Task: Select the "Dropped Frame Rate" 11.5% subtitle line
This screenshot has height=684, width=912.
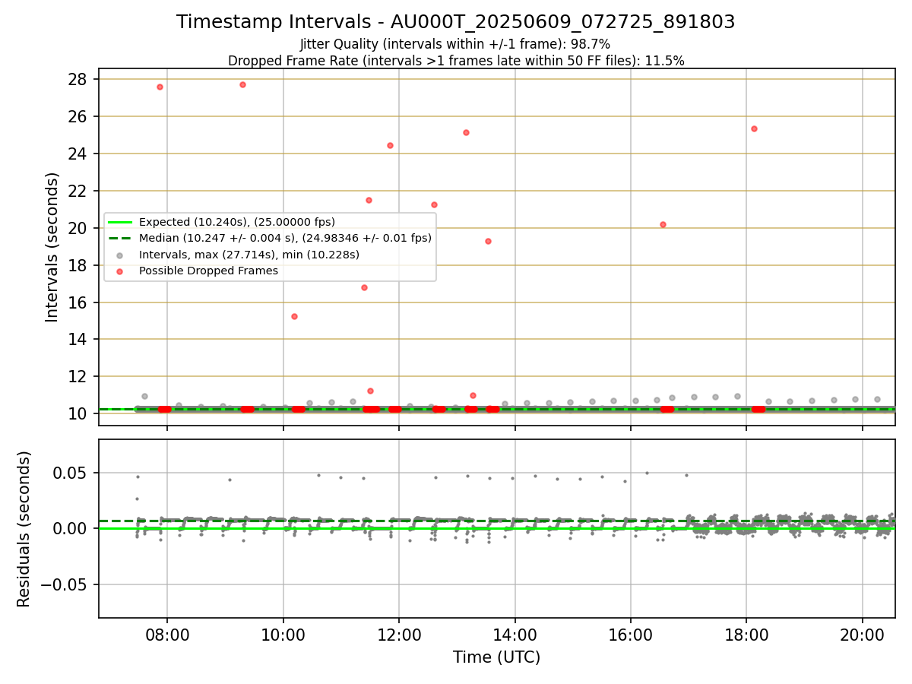Action: tap(456, 61)
